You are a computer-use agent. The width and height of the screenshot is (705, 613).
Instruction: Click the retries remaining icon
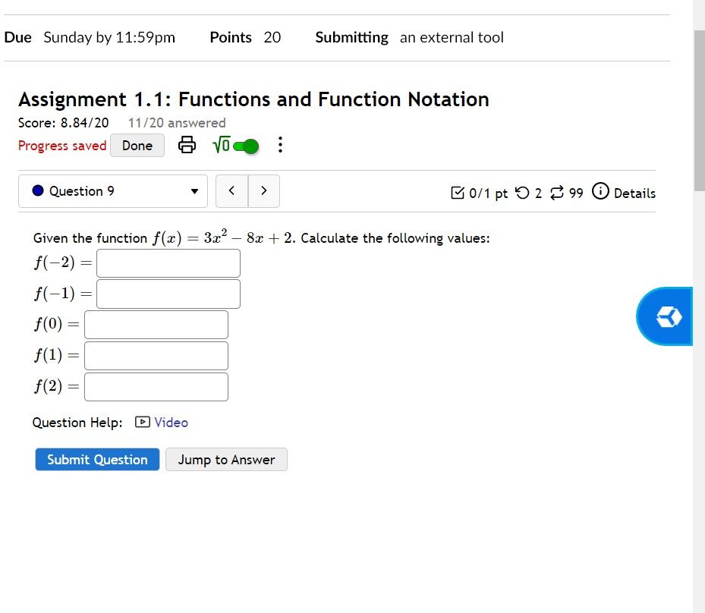coord(522,193)
